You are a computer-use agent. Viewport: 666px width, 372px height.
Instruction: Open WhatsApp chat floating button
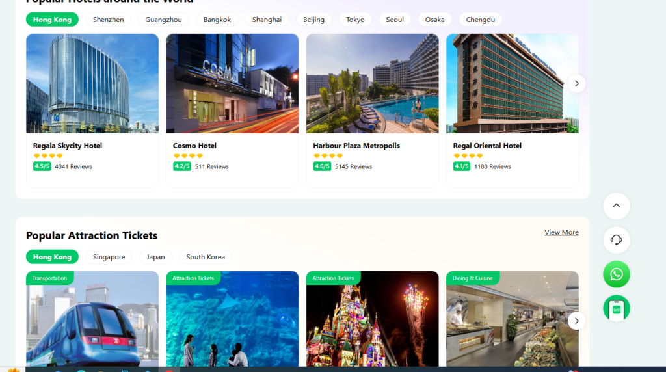[x=616, y=274]
